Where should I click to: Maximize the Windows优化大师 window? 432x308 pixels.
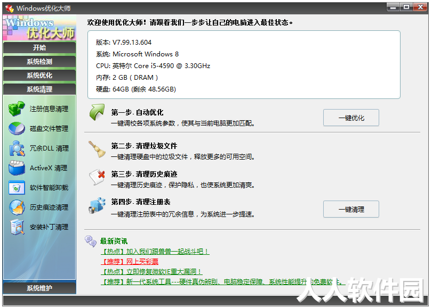[406, 7]
